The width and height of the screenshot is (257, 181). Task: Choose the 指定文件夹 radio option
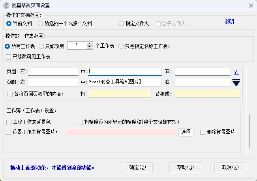click(x=122, y=24)
